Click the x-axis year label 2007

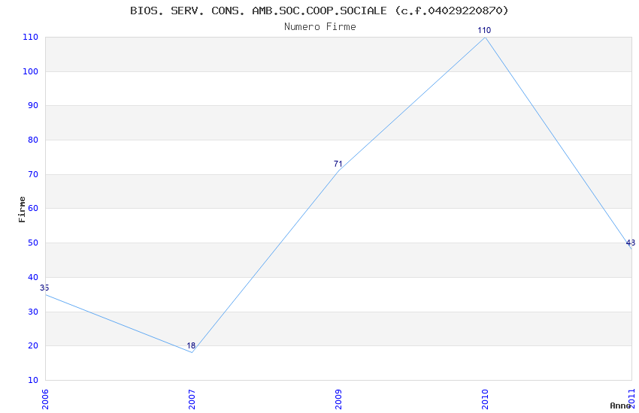(192, 399)
